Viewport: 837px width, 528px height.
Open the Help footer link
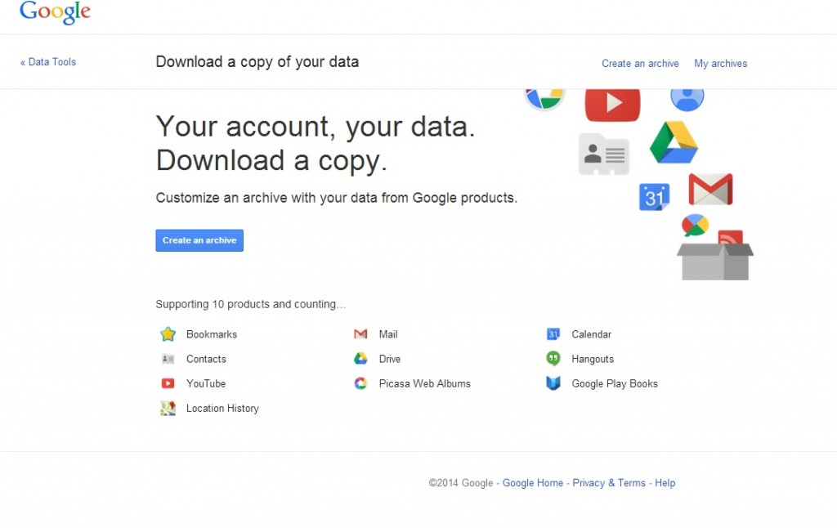[665, 483]
